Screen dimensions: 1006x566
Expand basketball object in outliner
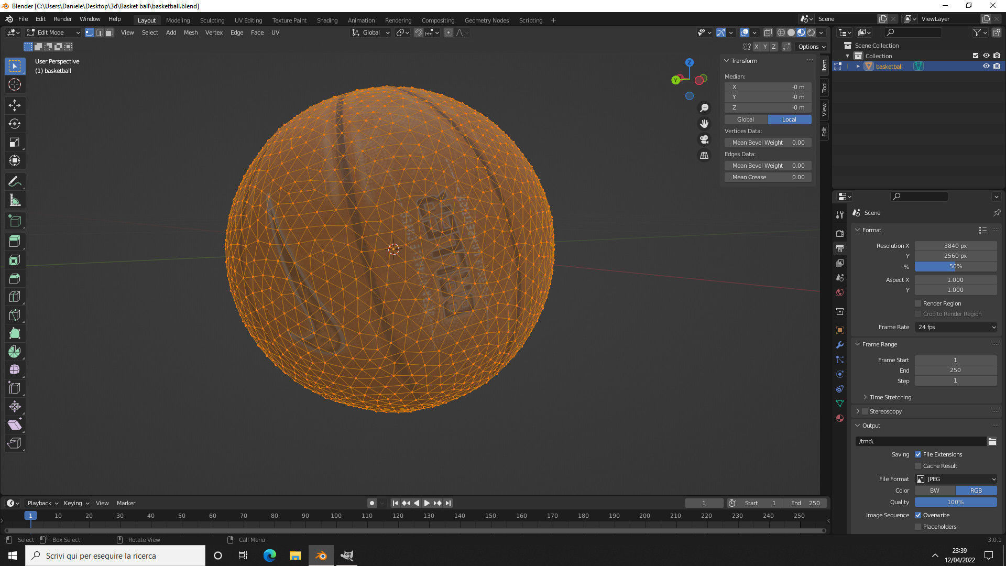[x=858, y=67]
